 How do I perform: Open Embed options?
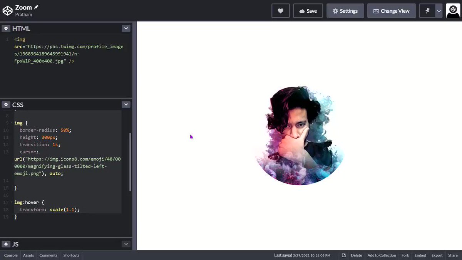pyautogui.click(x=420, y=255)
